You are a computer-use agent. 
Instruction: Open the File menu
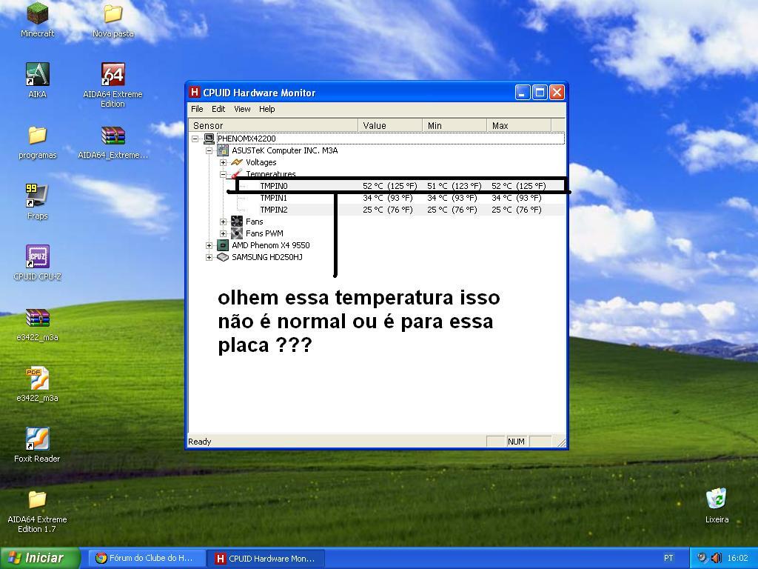[x=197, y=109]
